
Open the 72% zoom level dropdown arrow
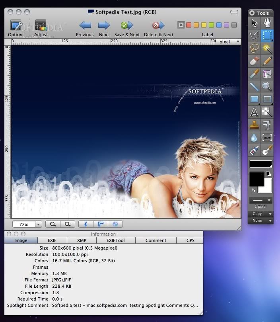tap(39, 224)
